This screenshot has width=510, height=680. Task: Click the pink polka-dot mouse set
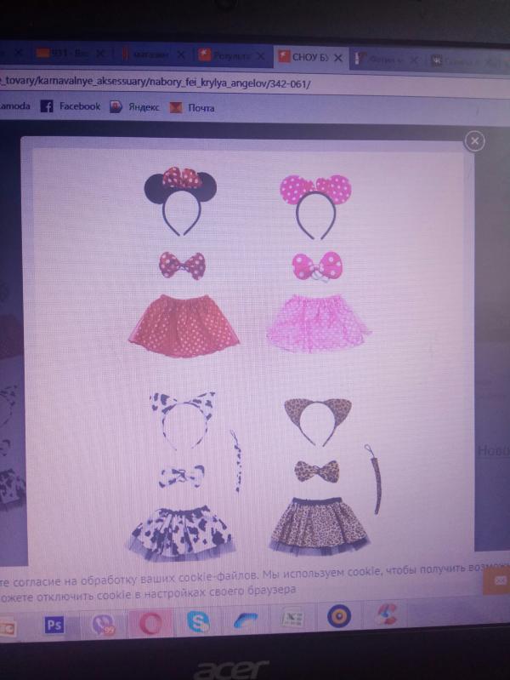[319, 264]
